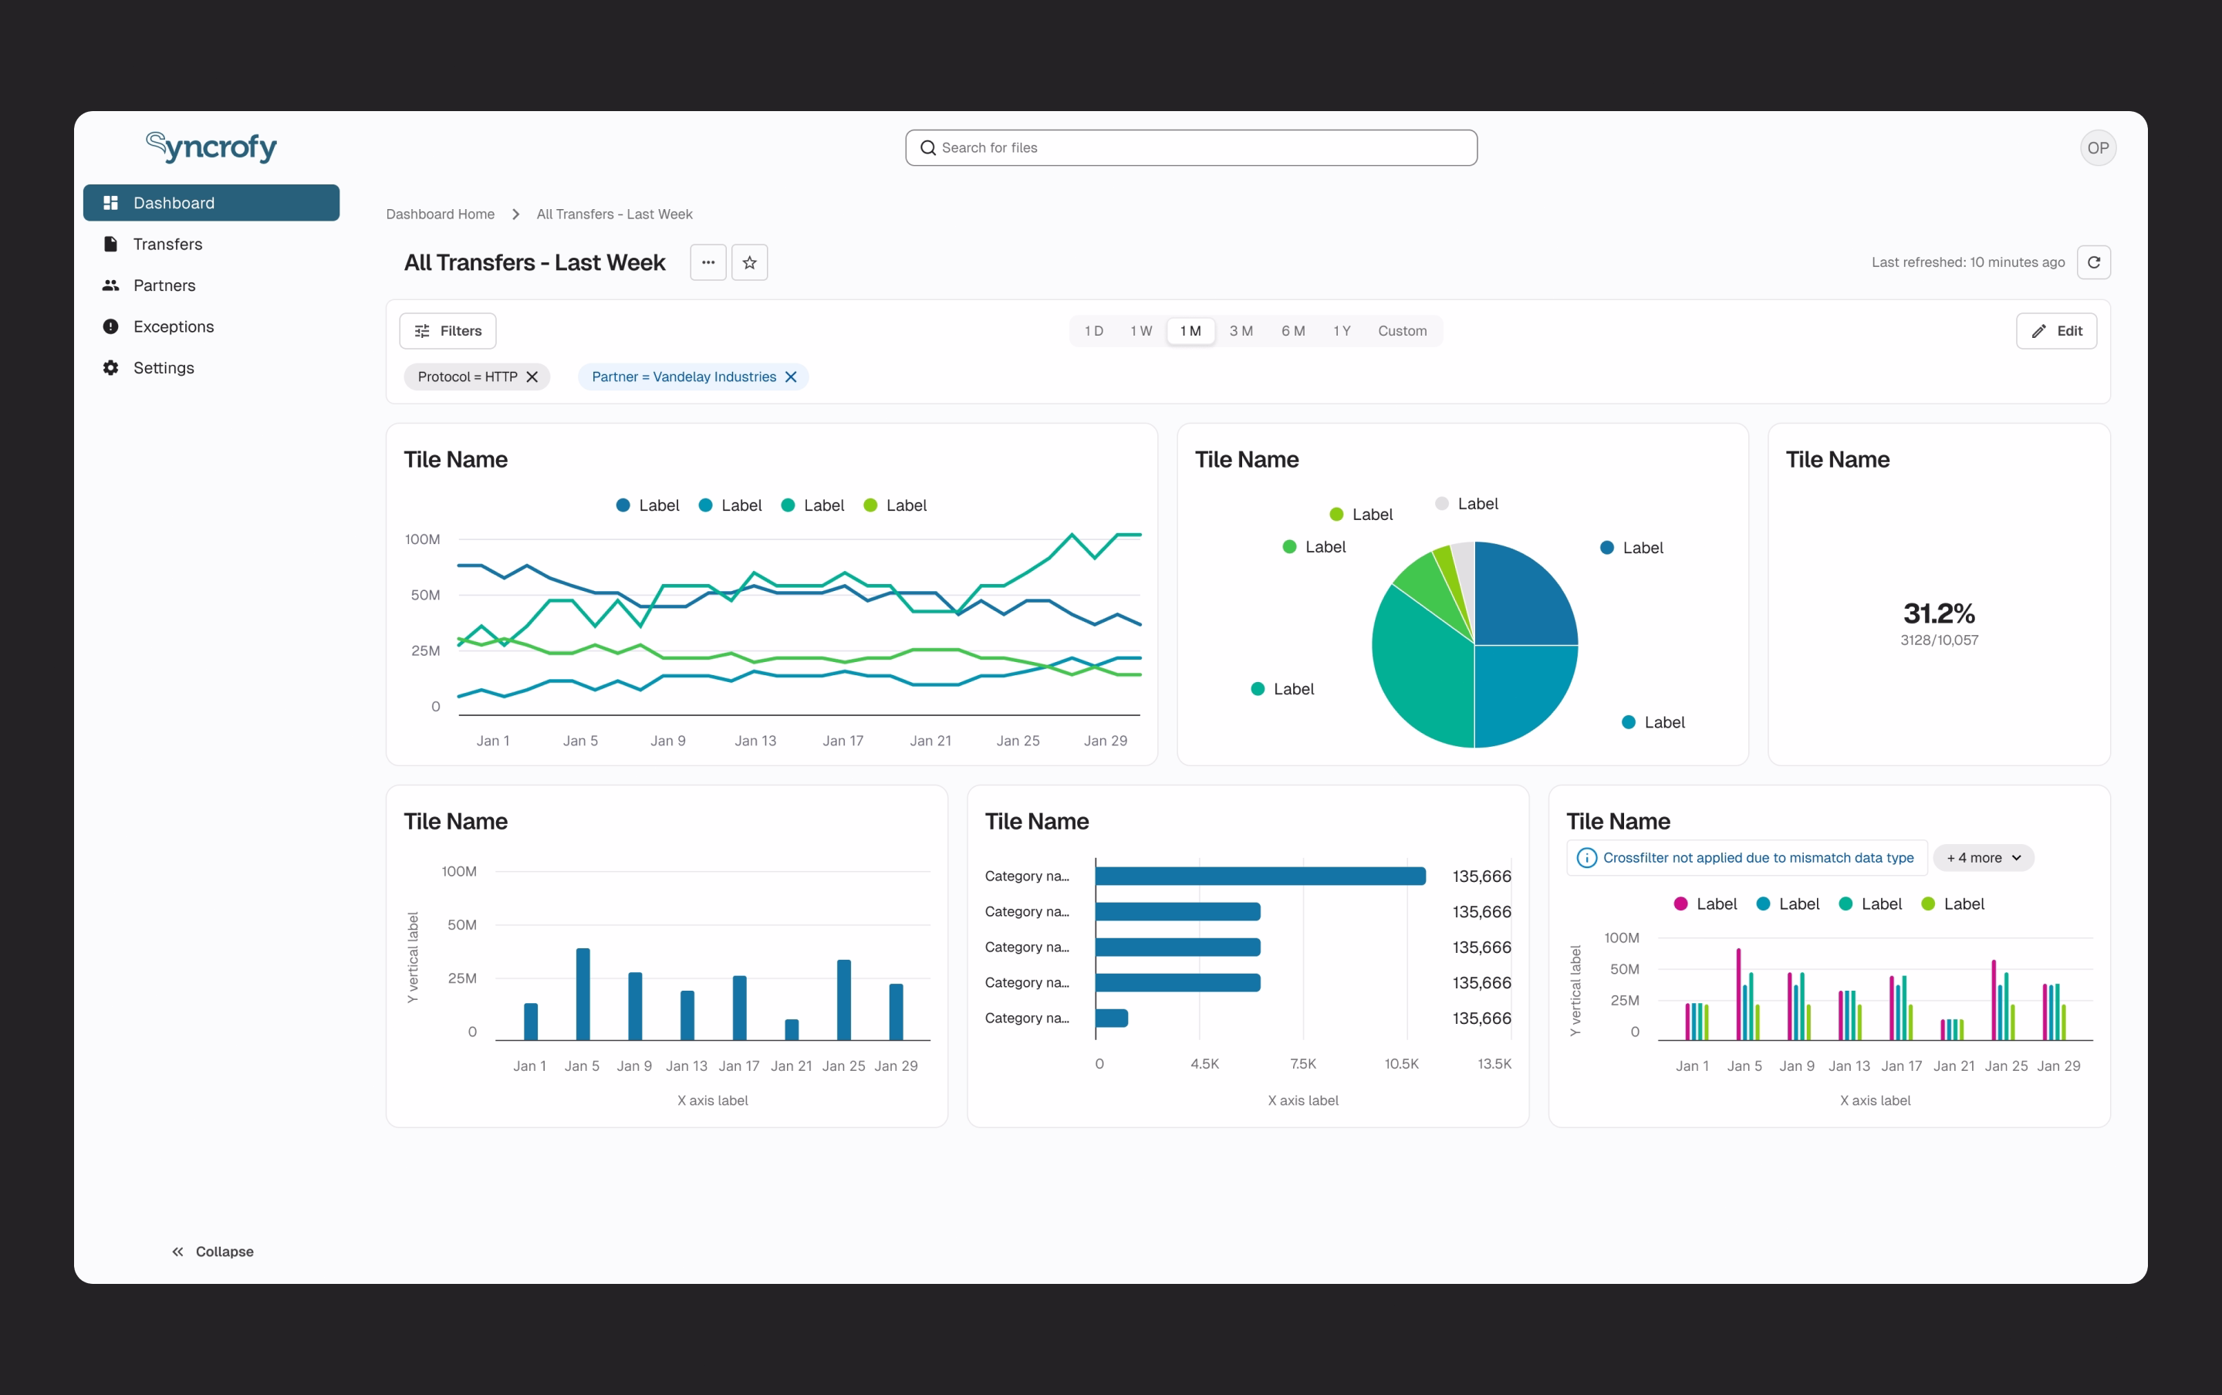Remove the Protocol = HTTP filter
Screen dimensions: 2222x1395
click(x=533, y=377)
